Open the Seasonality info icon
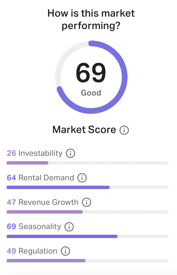 click(69, 227)
